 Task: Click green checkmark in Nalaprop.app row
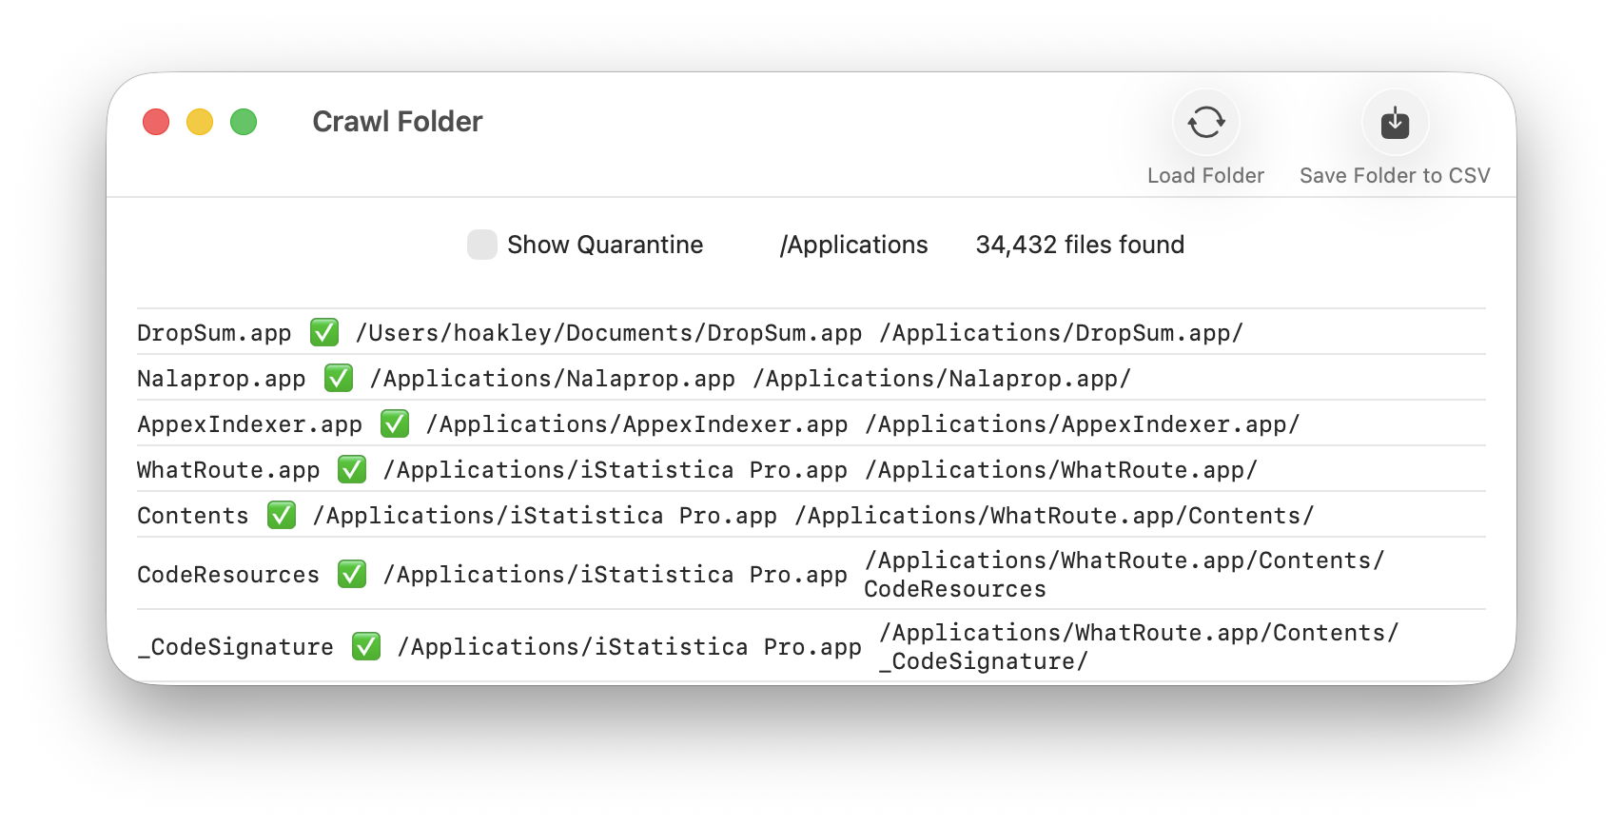(339, 379)
